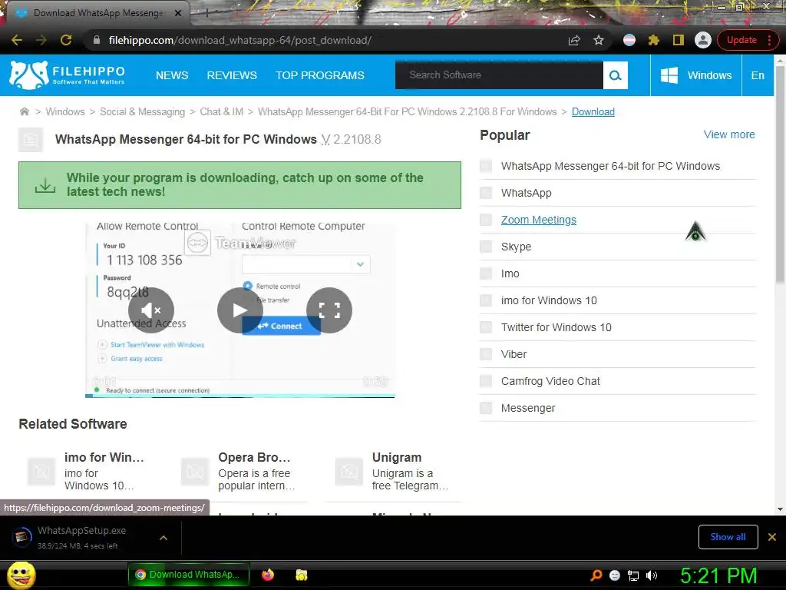This screenshot has height=590, width=786.
Task: Click the search magnifier button
Action: pyautogui.click(x=615, y=75)
